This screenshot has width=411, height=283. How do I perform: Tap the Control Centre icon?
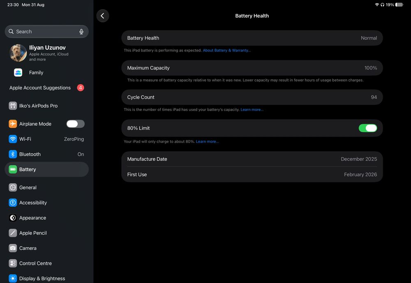13,263
